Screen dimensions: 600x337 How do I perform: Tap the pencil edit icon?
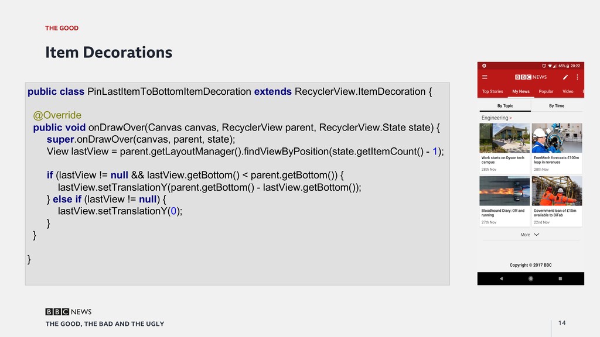point(565,77)
